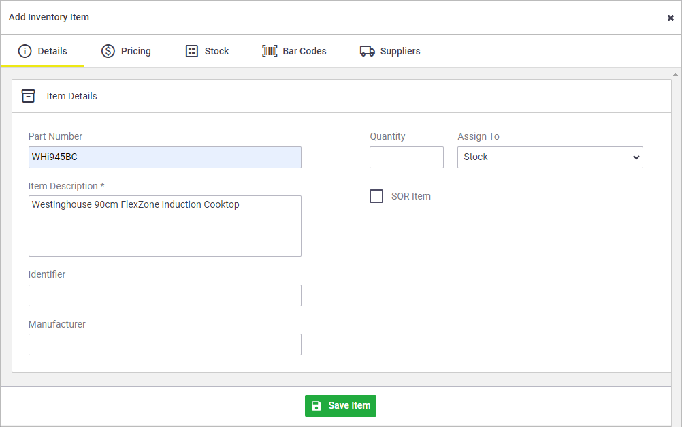Screen dimensions: 682x427
Task: Focus the Quantity input box
Action: (406, 157)
